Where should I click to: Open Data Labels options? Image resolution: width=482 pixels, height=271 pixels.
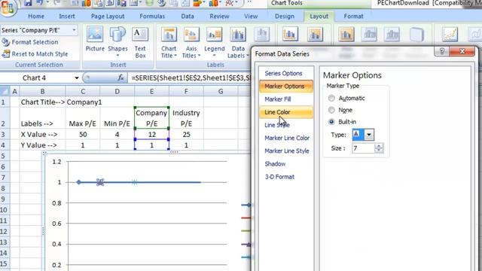238,43
